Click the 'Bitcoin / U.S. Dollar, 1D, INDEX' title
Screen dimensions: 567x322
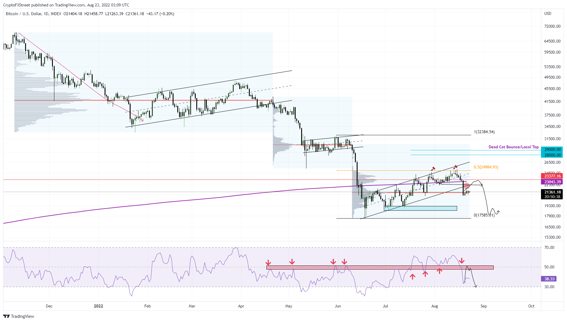pyautogui.click(x=34, y=14)
